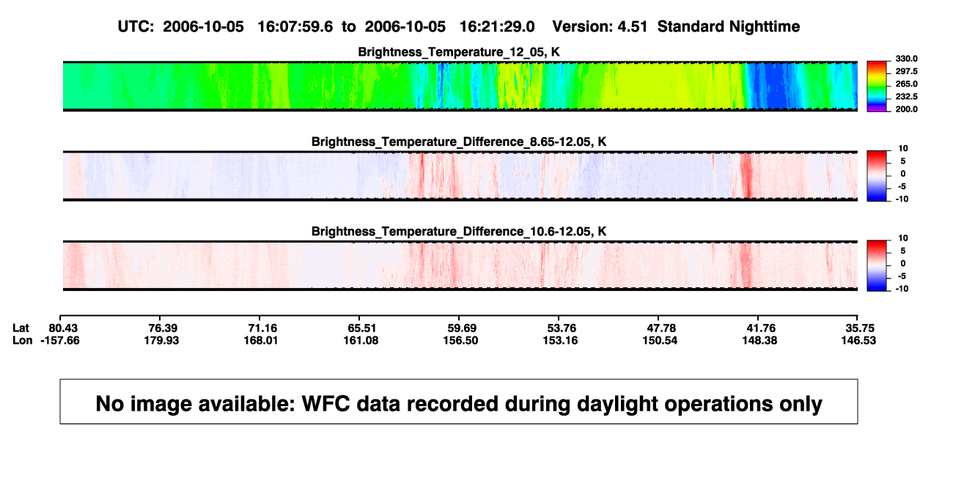Click longitude value 153.16

click(x=560, y=340)
